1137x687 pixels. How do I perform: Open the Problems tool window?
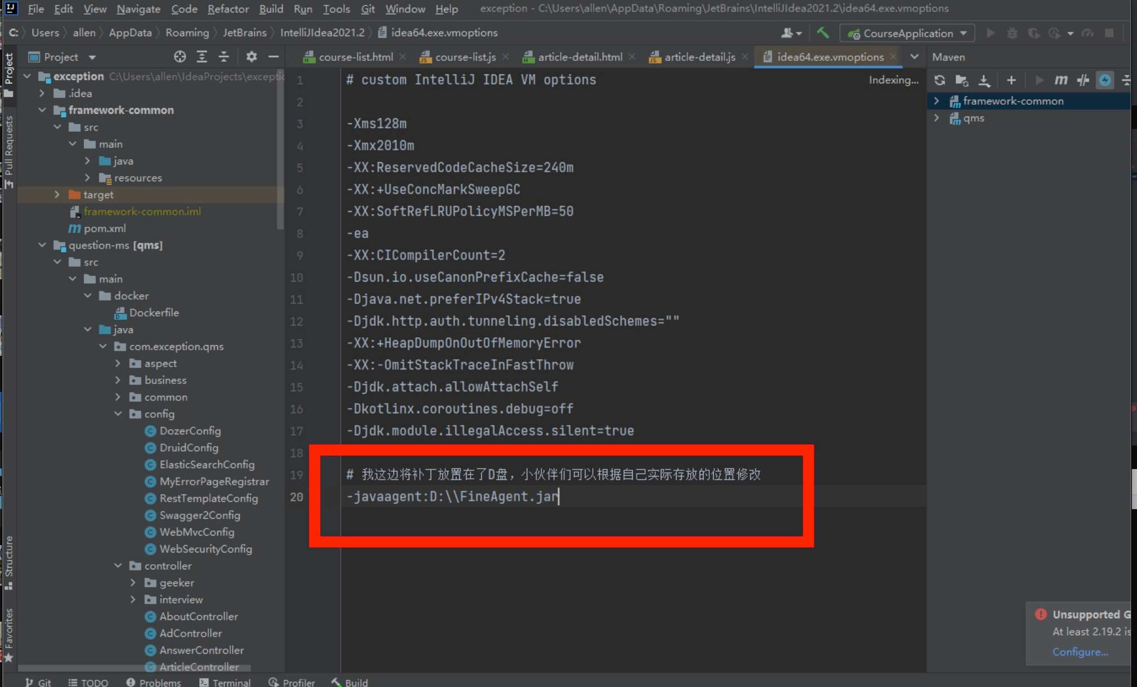(154, 682)
